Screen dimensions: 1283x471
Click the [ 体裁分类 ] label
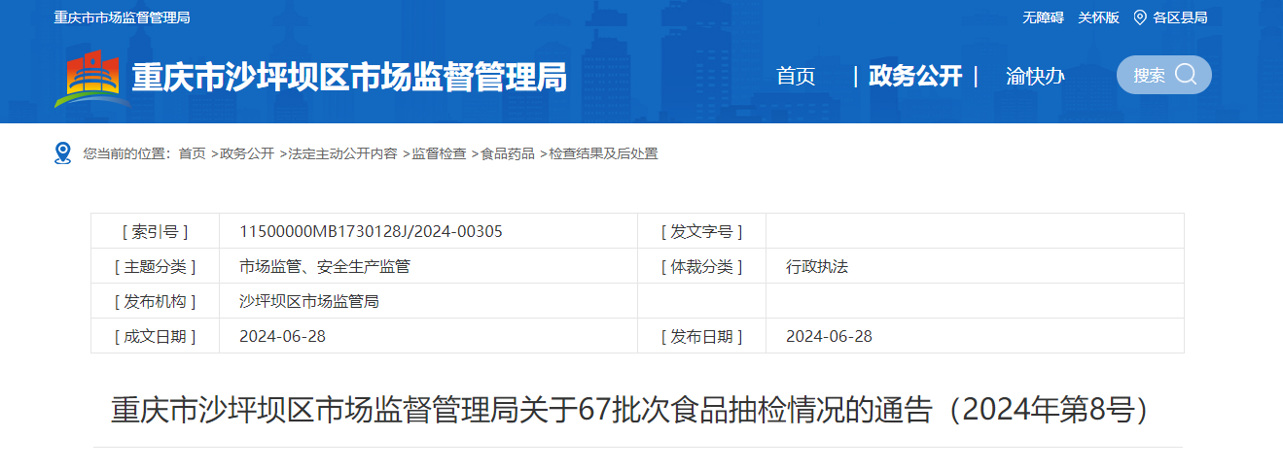tap(701, 266)
